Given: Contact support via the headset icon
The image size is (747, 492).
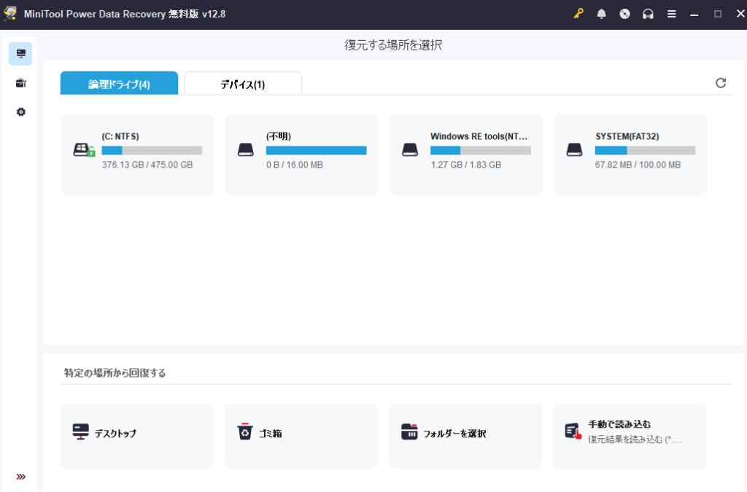Looking at the screenshot, I should [x=648, y=13].
